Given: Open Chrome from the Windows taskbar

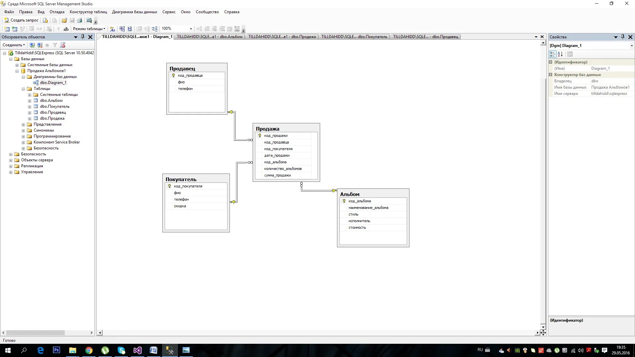Looking at the screenshot, I should click(89, 350).
